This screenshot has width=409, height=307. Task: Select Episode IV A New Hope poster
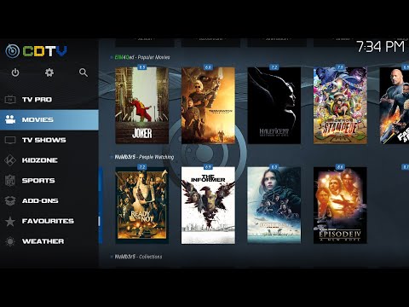340,206
